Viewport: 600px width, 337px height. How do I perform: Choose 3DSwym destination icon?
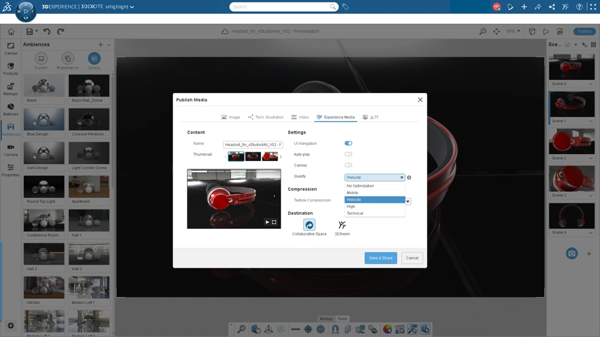click(x=342, y=225)
